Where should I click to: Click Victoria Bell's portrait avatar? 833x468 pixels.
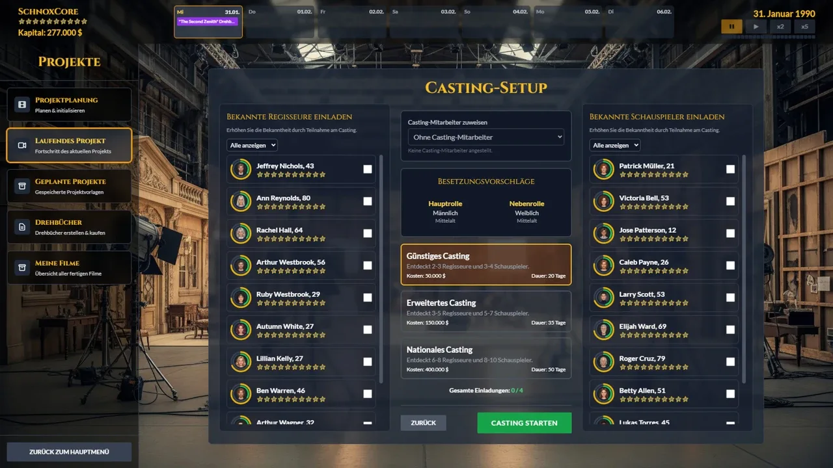(x=604, y=201)
